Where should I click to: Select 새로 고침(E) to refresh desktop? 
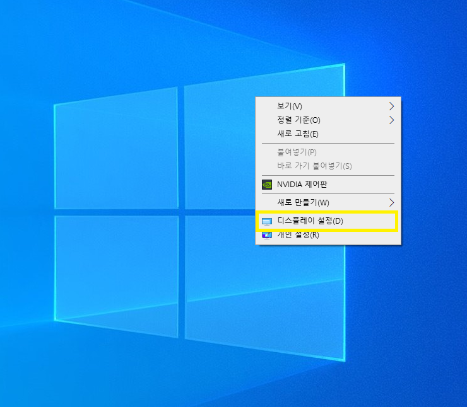click(x=328, y=134)
